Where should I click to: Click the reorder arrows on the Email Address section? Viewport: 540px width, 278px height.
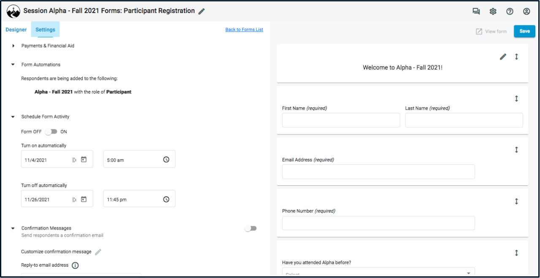516,150
